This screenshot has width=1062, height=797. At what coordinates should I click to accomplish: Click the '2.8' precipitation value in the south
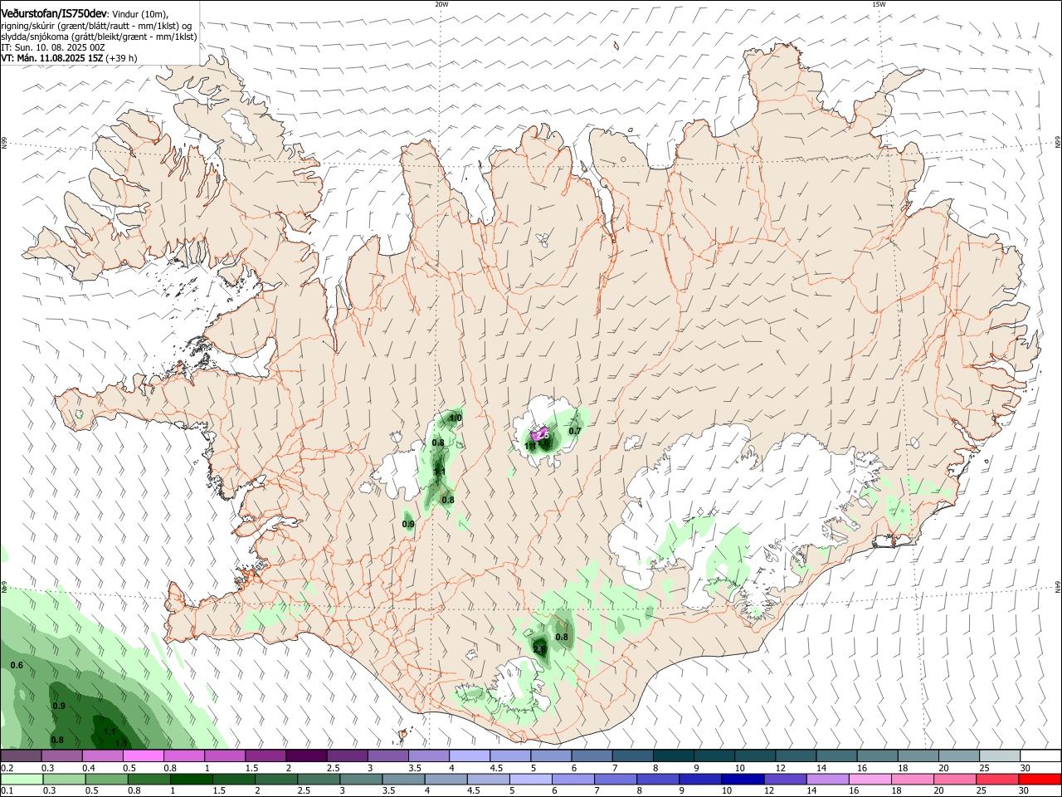(539, 649)
